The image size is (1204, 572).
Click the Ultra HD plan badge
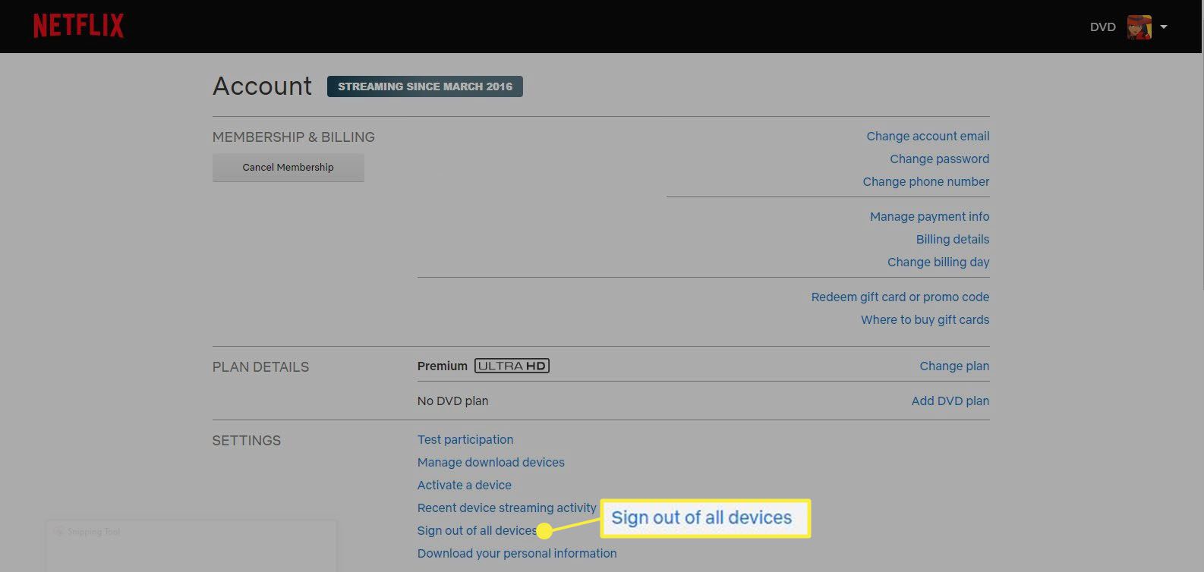tap(512, 366)
